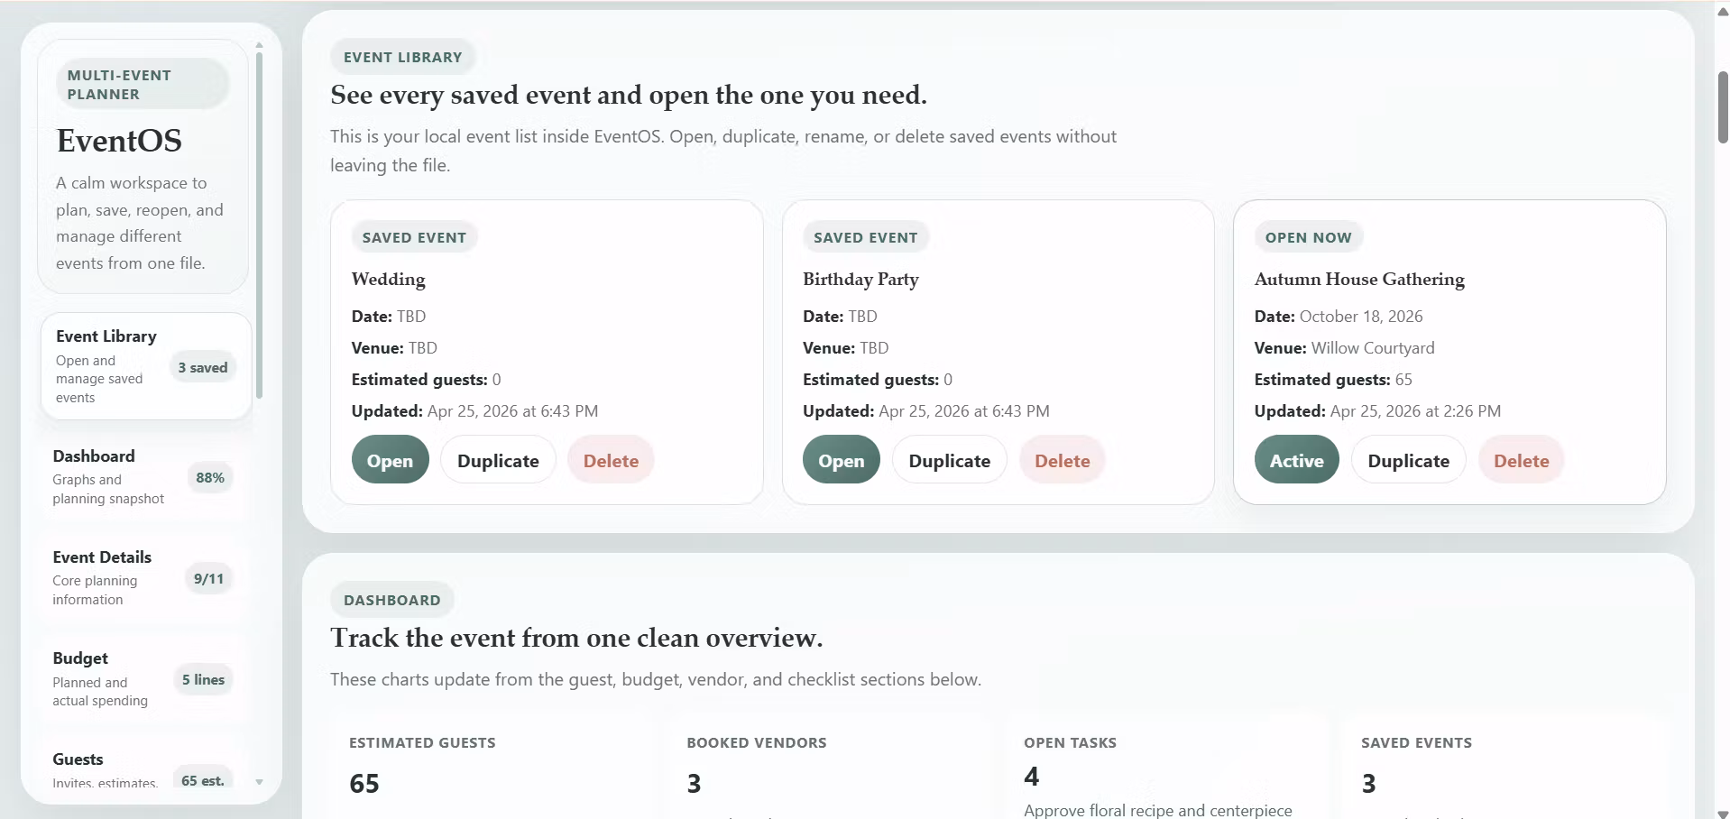The width and height of the screenshot is (1730, 819).
Task: Click the sidebar scroll down arrow
Action: 259,782
